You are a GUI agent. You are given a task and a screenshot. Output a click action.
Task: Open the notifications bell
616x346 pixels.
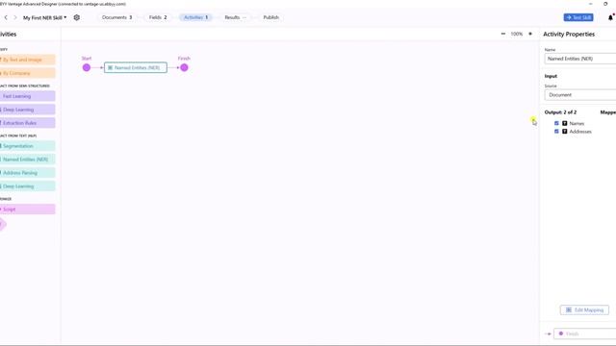pos(610,17)
